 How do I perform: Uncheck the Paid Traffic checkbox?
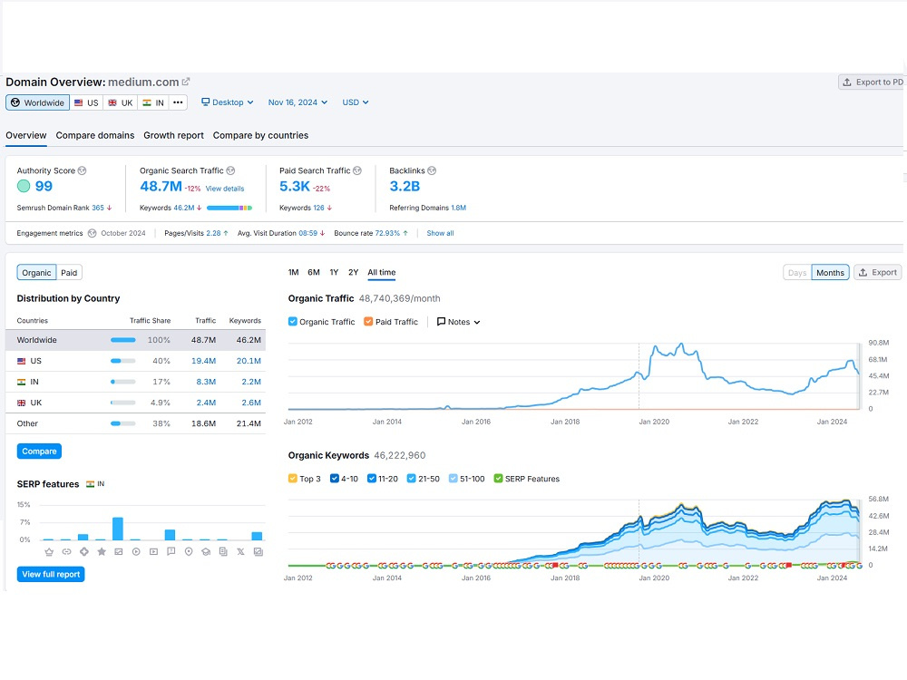point(368,322)
